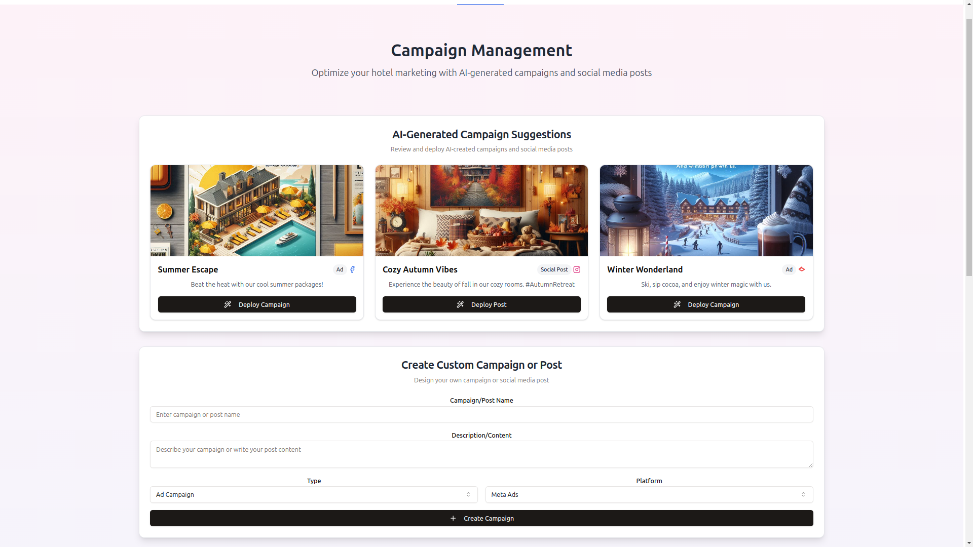Click Facebook icon on Summer Escape card
Image resolution: width=973 pixels, height=547 pixels.
pos(352,269)
